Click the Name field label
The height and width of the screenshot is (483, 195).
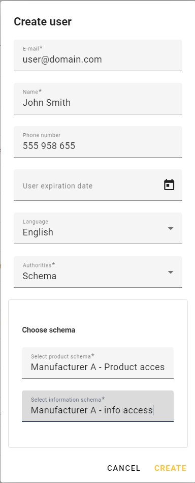[x=32, y=92]
